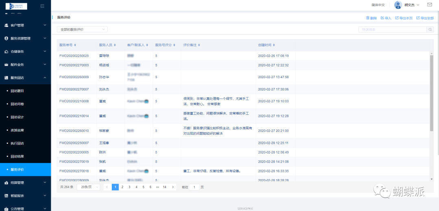Click the search magnifier icon
Screen dimensions: 439x211
click(x=430, y=29)
